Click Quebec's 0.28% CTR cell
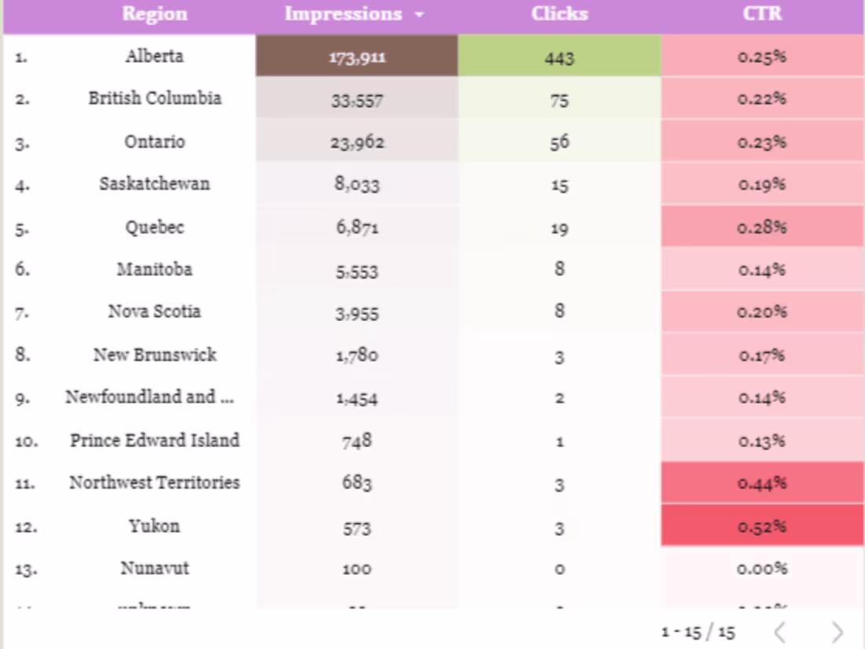865x649 pixels. point(762,227)
